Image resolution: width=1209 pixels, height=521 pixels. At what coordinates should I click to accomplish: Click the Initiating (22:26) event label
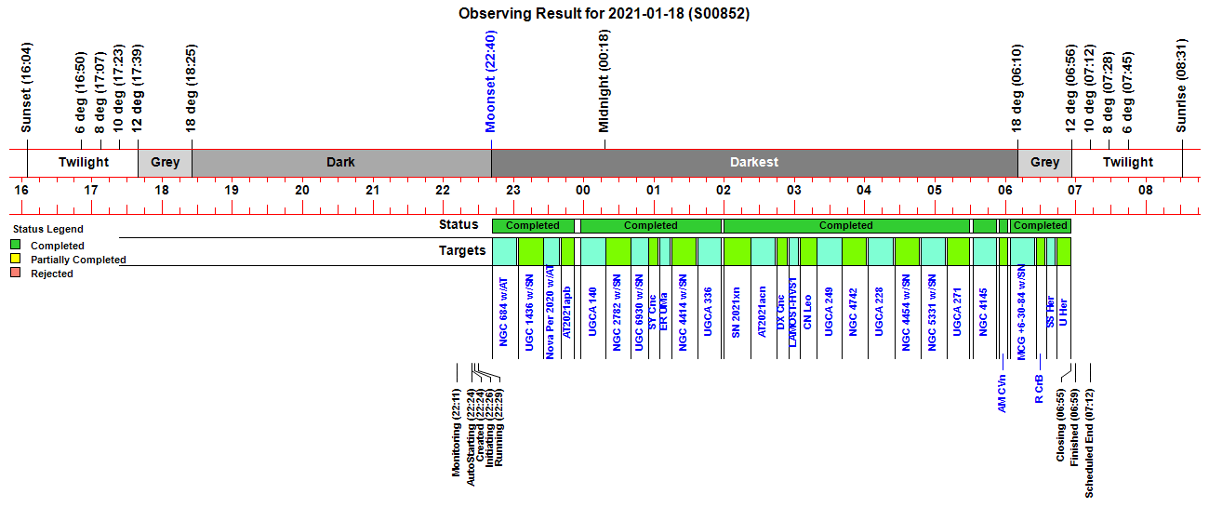490,427
